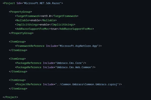Click the FrameworkReference element name
This screenshot has width=151, height=100.
(30, 46)
